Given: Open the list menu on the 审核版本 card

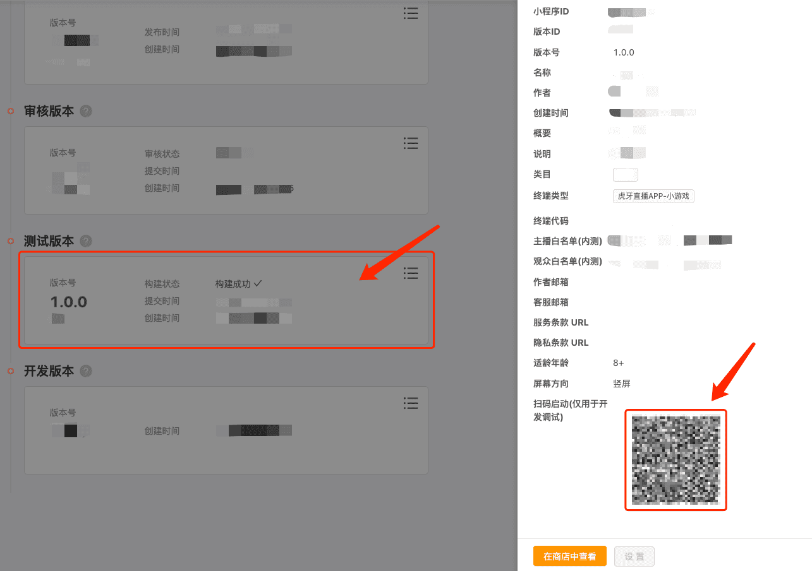Looking at the screenshot, I should pyautogui.click(x=411, y=143).
